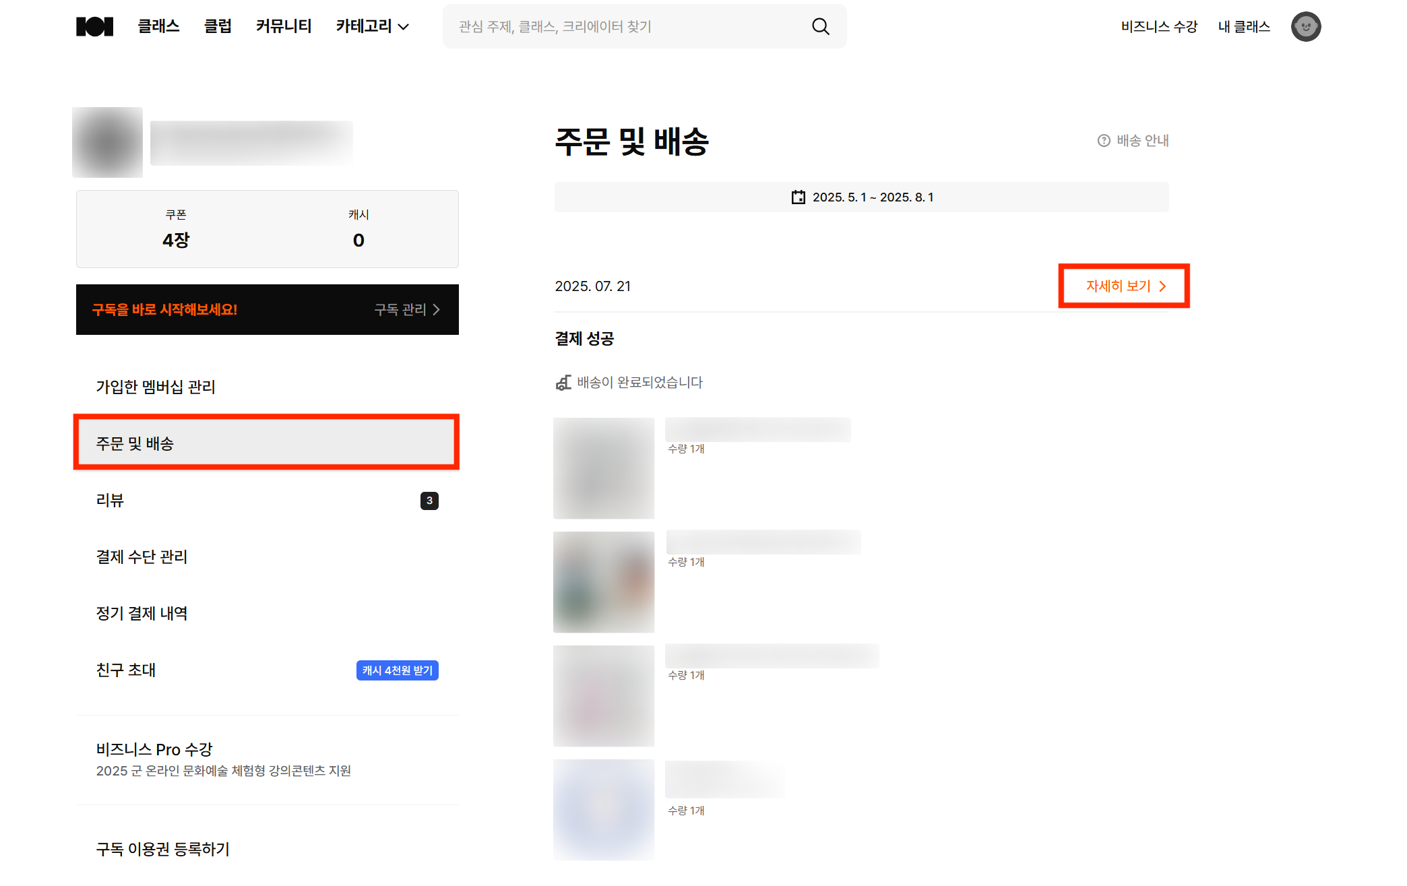Click the search magnifier icon
The width and height of the screenshot is (1407, 886).
pos(820,26)
